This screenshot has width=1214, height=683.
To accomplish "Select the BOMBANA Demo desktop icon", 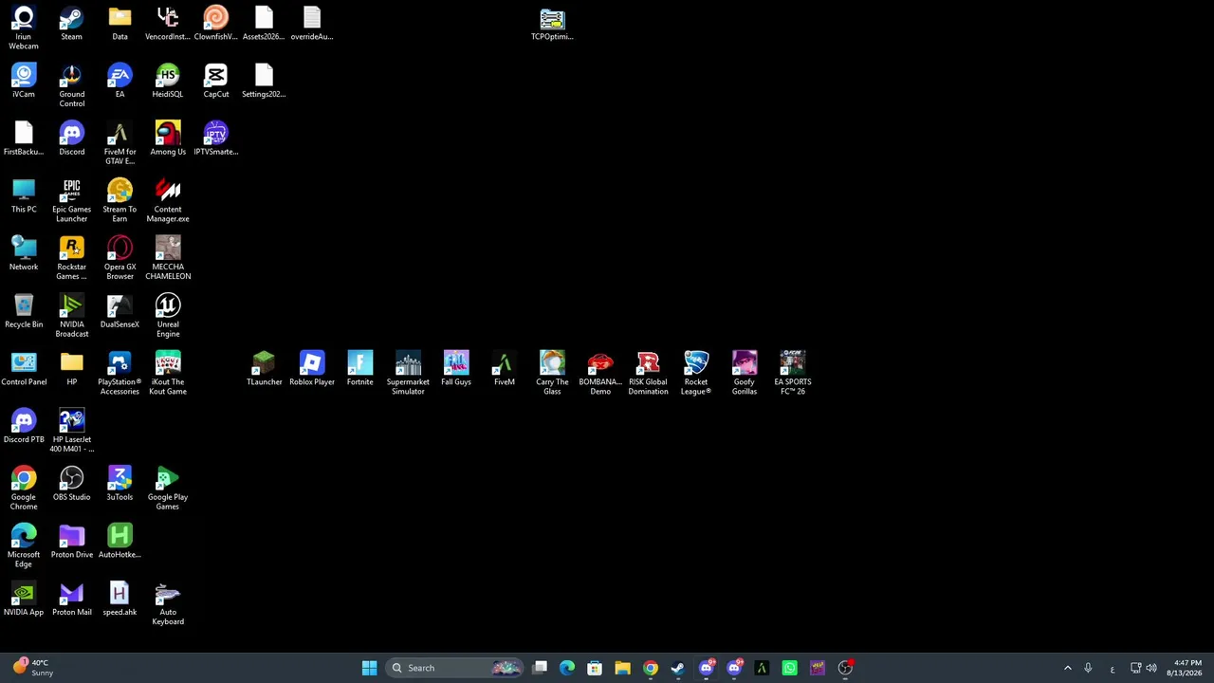I will [x=600, y=375].
